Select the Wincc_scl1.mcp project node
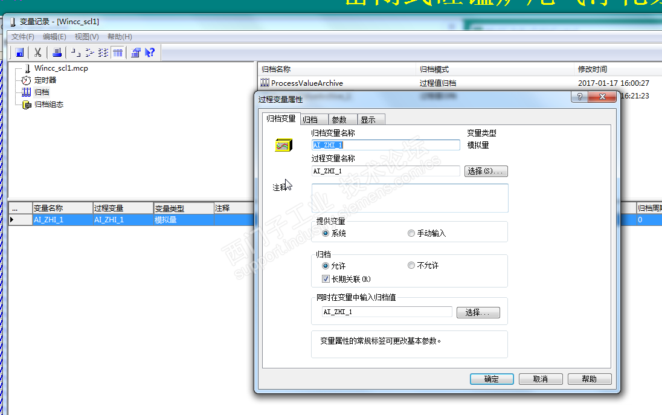This screenshot has width=662, height=415. 61,68
